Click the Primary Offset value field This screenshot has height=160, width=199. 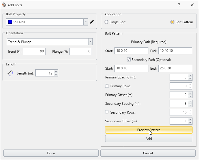point(179,95)
